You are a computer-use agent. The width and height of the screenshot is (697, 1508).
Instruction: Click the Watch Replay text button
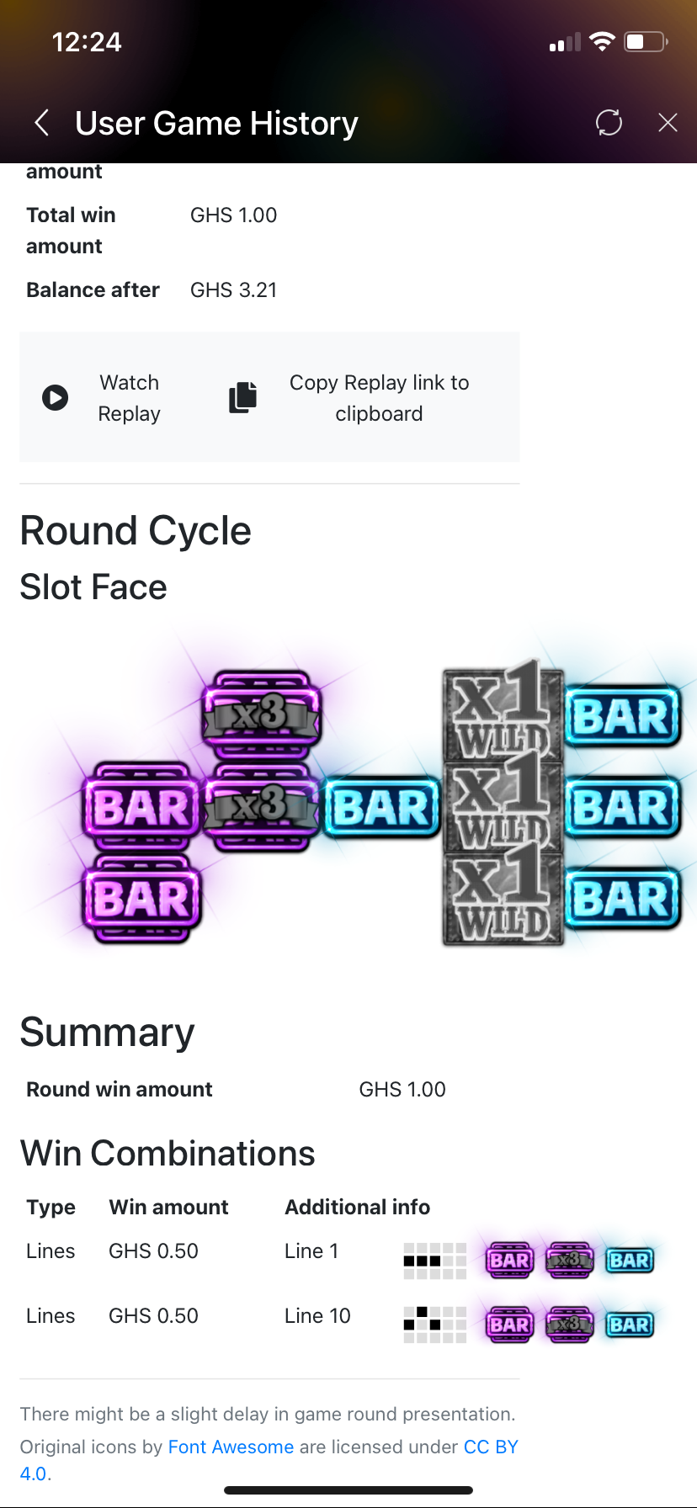coord(129,398)
